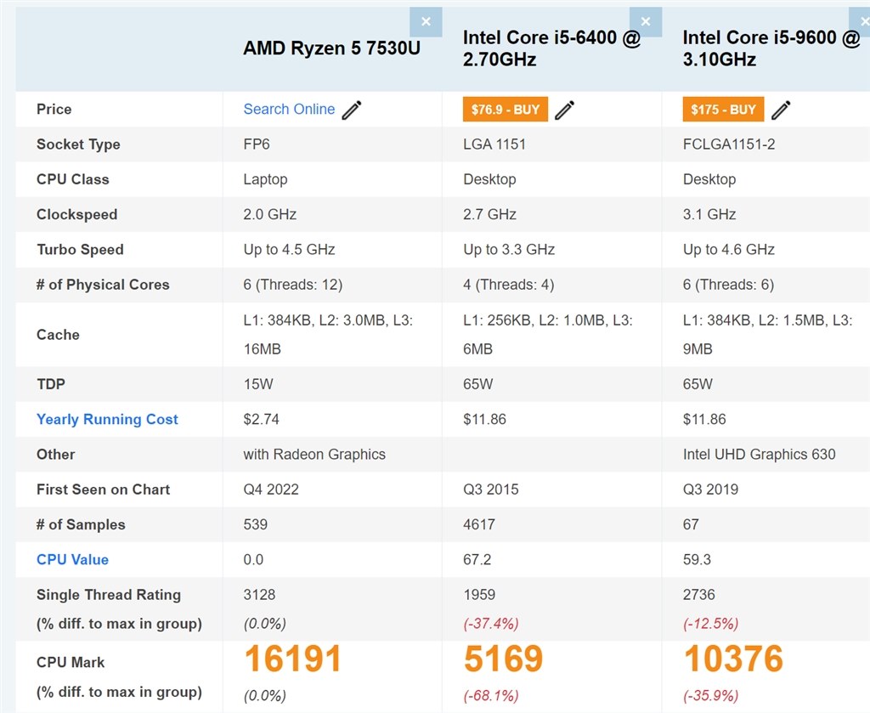Viewport: 870px width, 713px height.
Task: Click the $76.9 - BUY button
Action: click(x=506, y=110)
